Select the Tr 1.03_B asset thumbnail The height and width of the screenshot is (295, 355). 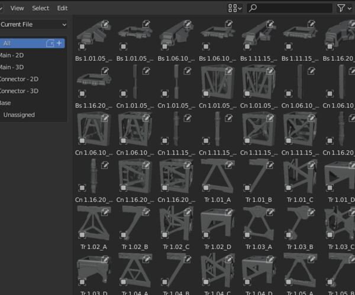click(300, 223)
